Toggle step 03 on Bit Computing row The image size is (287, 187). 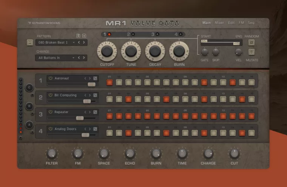pyautogui.click(x=128, y=100)
